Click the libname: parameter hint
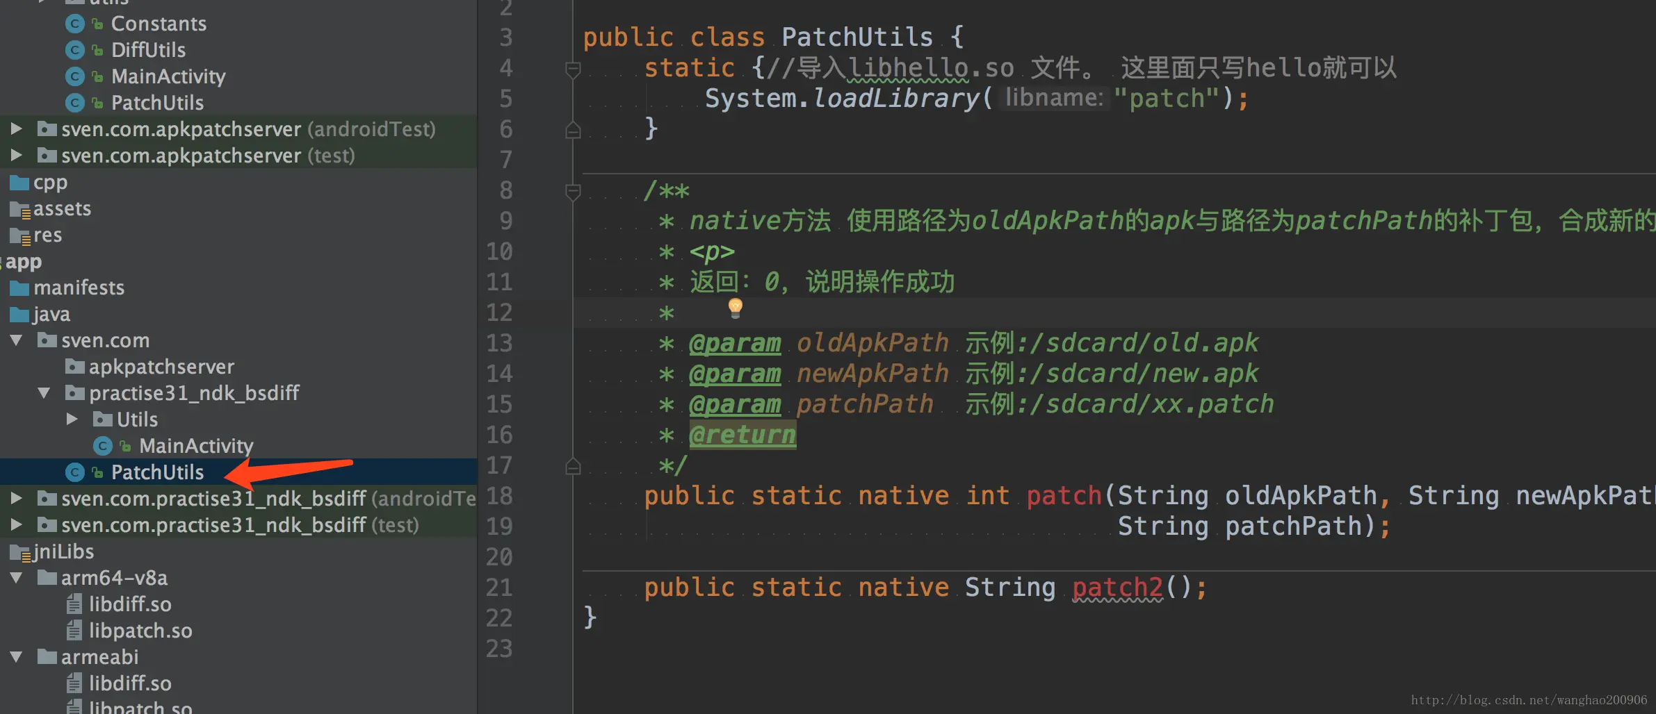Screen dimensions: 1656x714 coord(1054,98)
